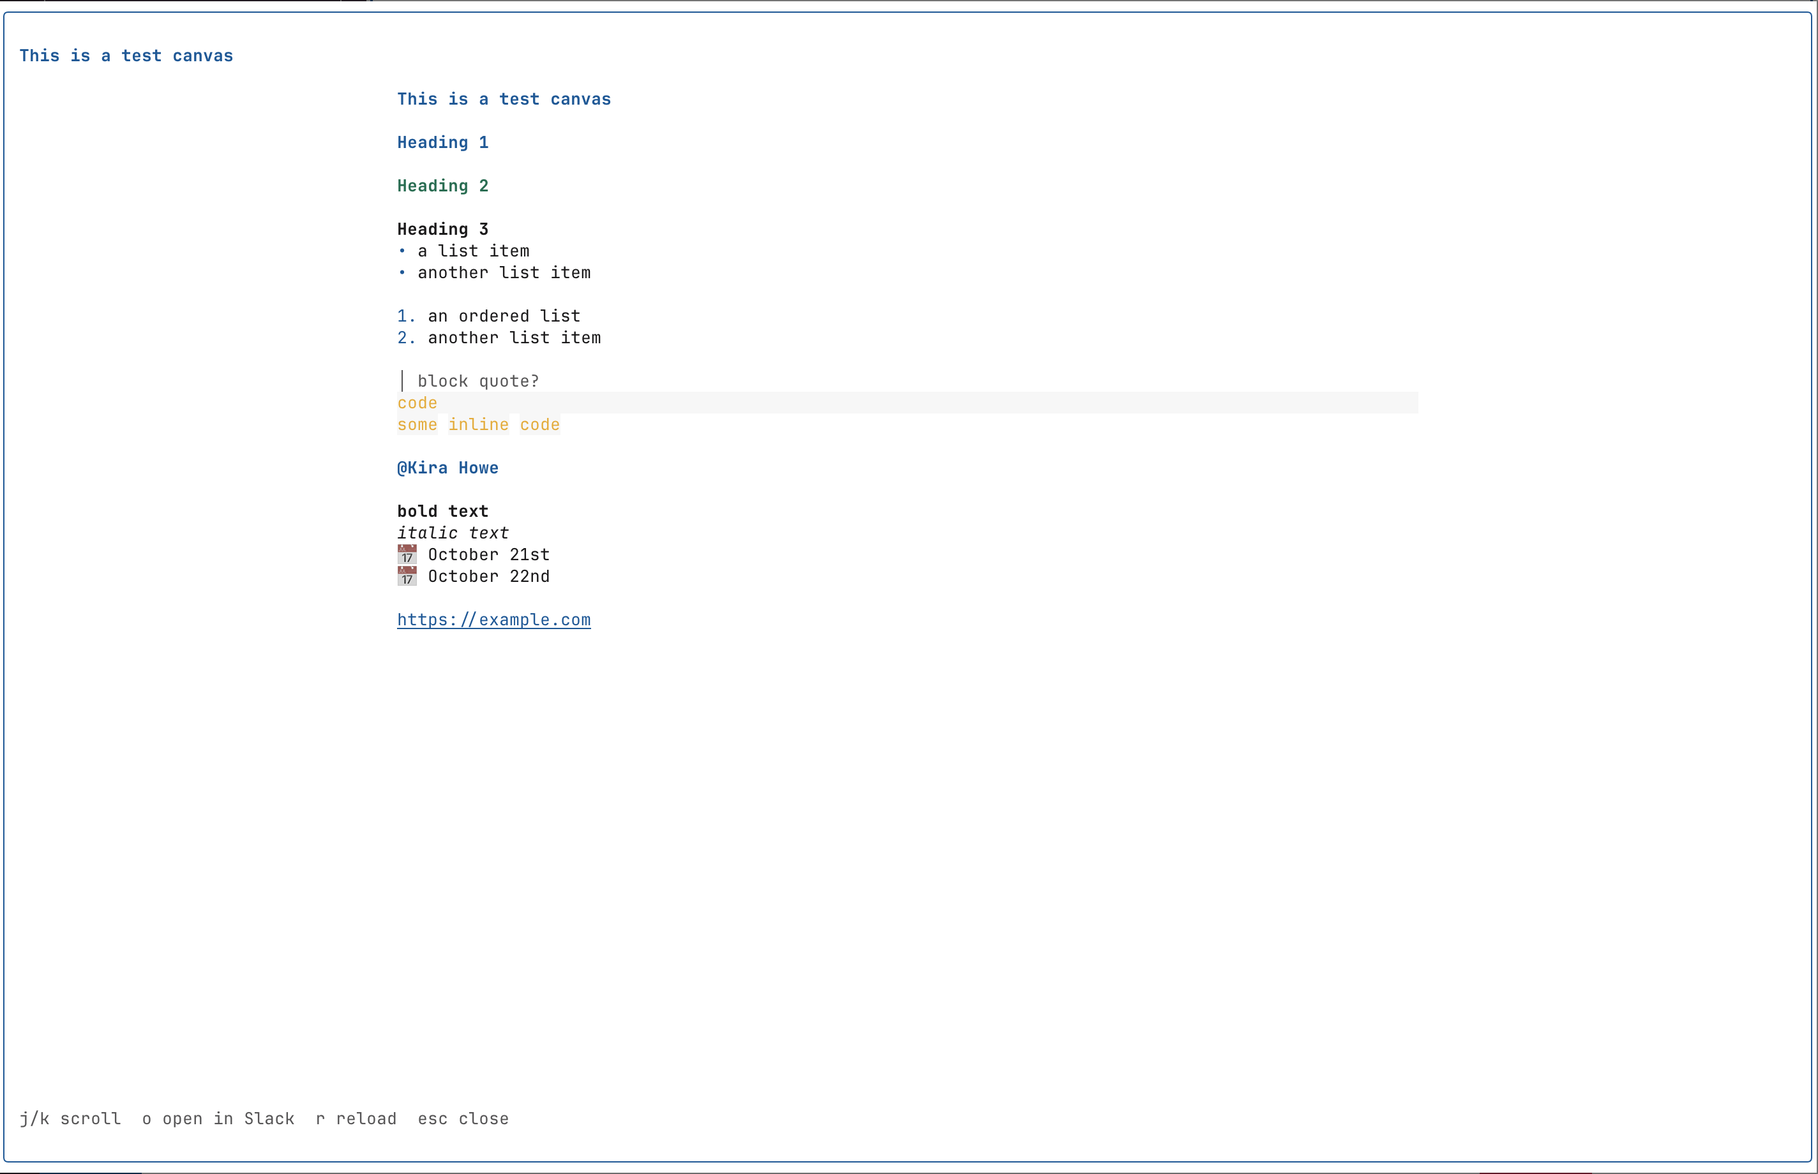Screen dimensions: 1818x1174
Task: Select the 'Heading 3' text
Action: pyautogui.click(x=442, y=230)
